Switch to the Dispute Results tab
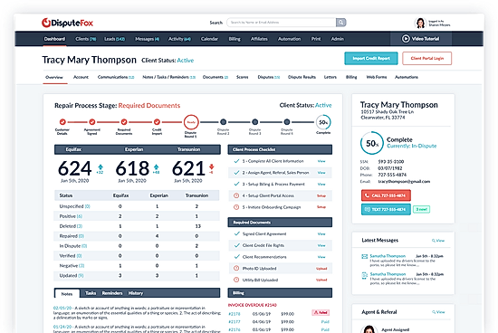 coord(302,77)
